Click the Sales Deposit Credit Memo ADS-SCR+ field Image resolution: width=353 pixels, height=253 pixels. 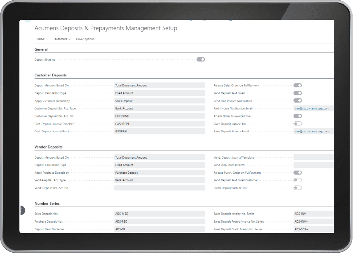pyautogui.click(x=313, y=229)
